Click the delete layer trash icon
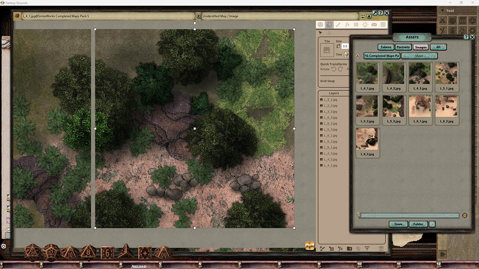479x269 pixels. point(381,248)
